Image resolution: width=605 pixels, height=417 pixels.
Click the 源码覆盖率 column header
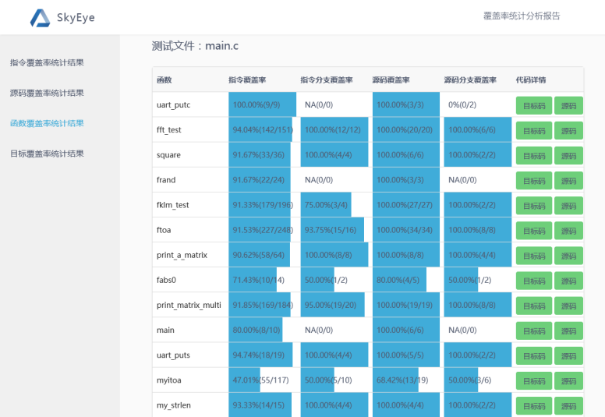391,80
